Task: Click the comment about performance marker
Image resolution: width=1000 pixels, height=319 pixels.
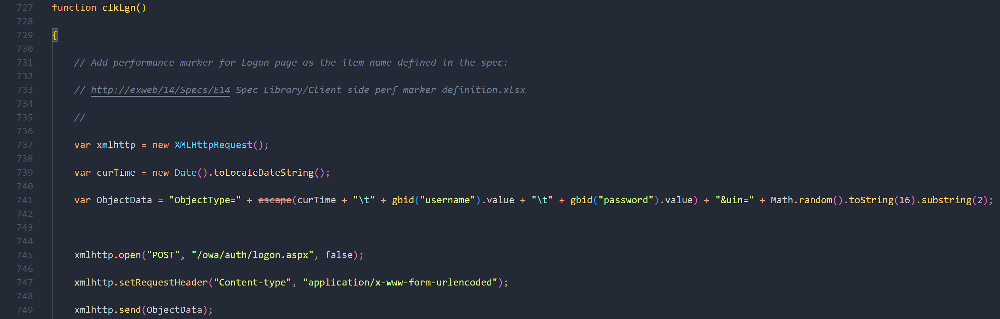Action: coord(291,62)
